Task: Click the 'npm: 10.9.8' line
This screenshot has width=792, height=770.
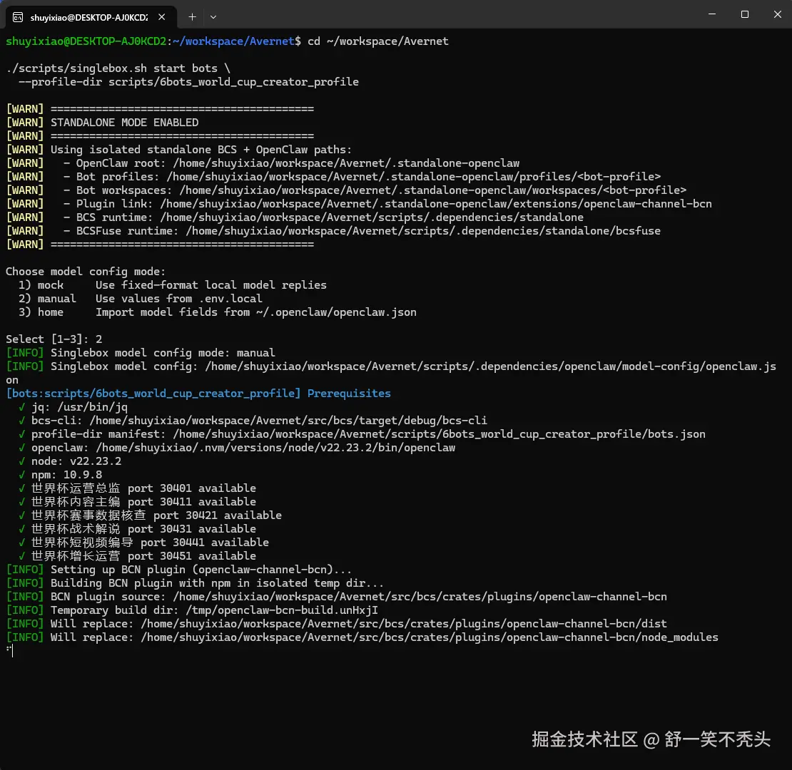Action: pos(60,476)
